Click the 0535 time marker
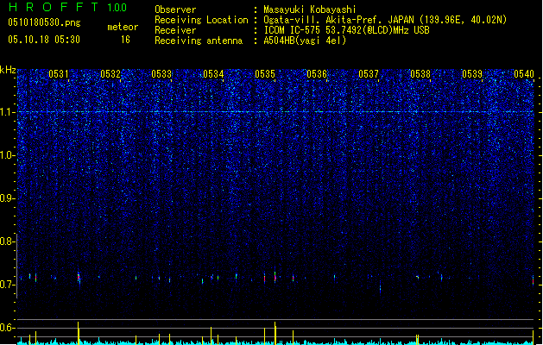 pos(265,74)
